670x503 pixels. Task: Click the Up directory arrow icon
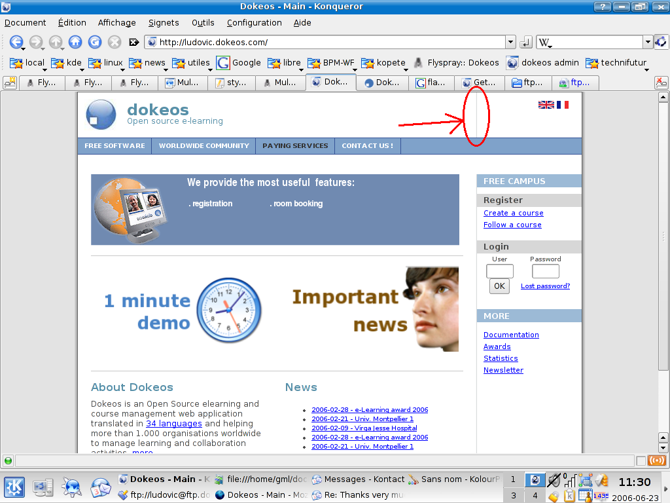(55, 42)
